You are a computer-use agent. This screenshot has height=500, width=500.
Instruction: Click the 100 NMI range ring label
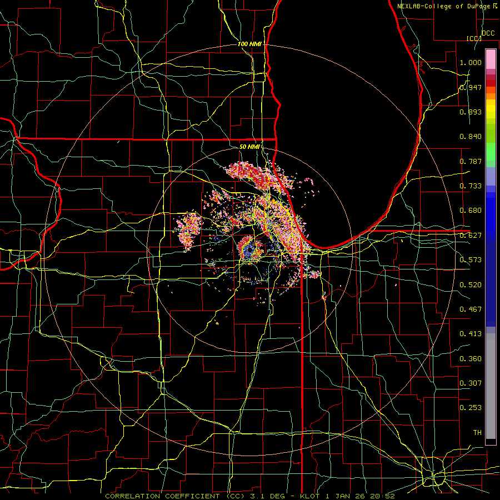[x=249, y=44]
